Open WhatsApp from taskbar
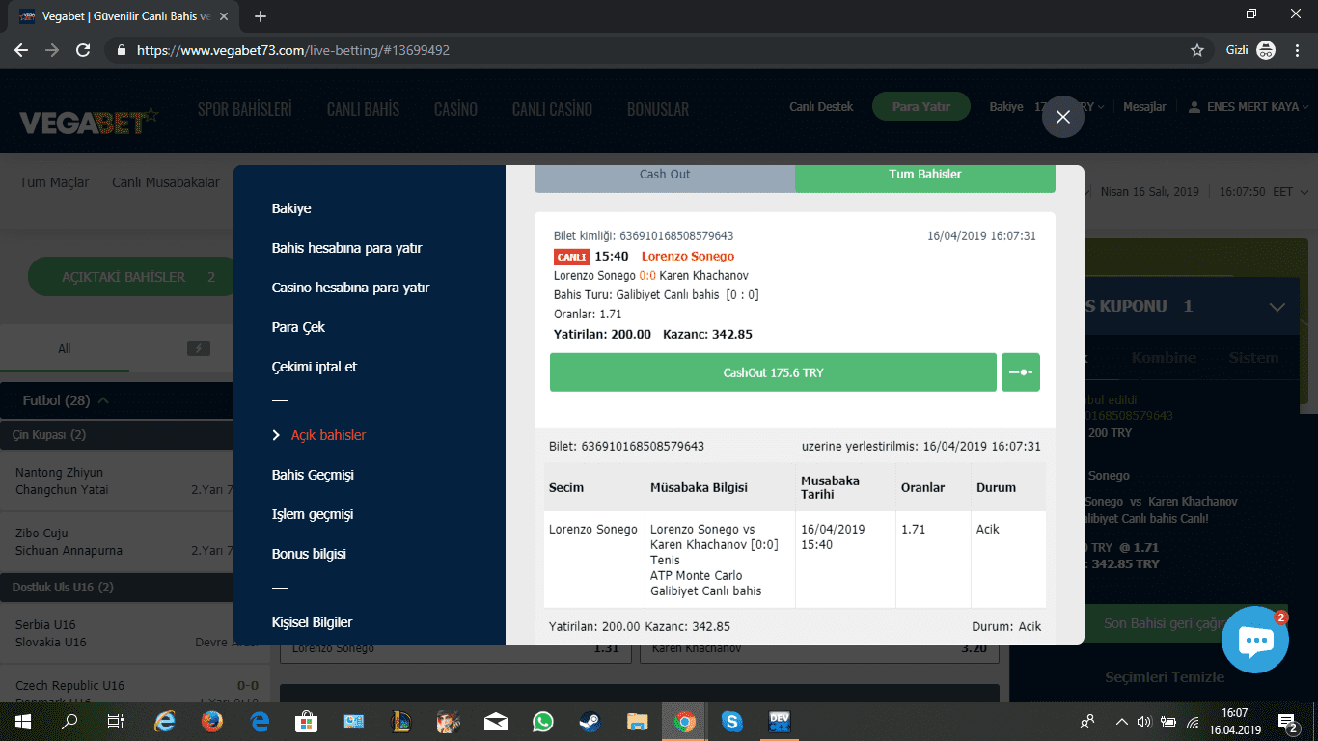The height and width of the screenshot is (741, 1318). 543,721
